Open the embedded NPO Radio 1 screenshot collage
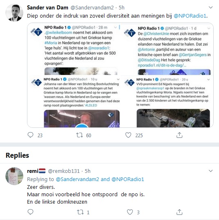Screen dimensions: 219x220 point(120,75)
